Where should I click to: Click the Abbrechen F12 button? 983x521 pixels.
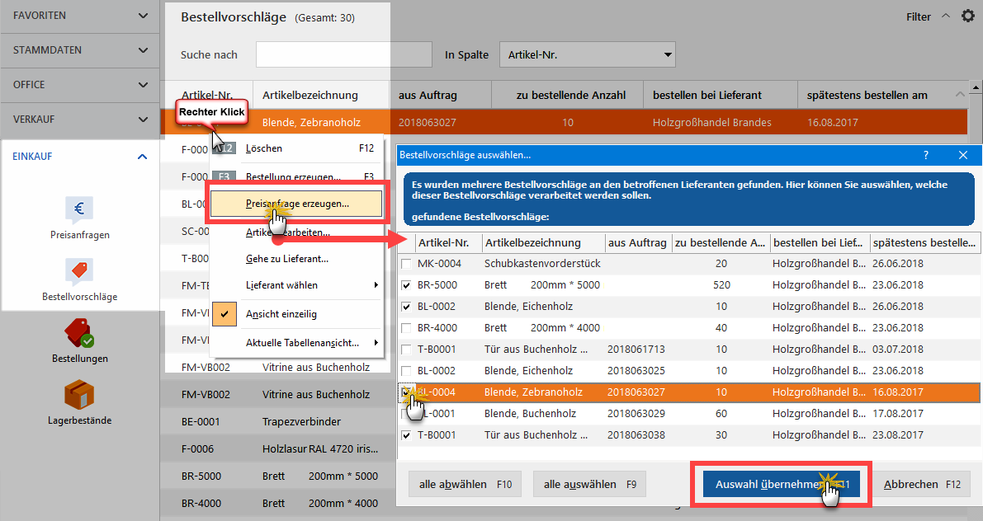click(922, 484)
